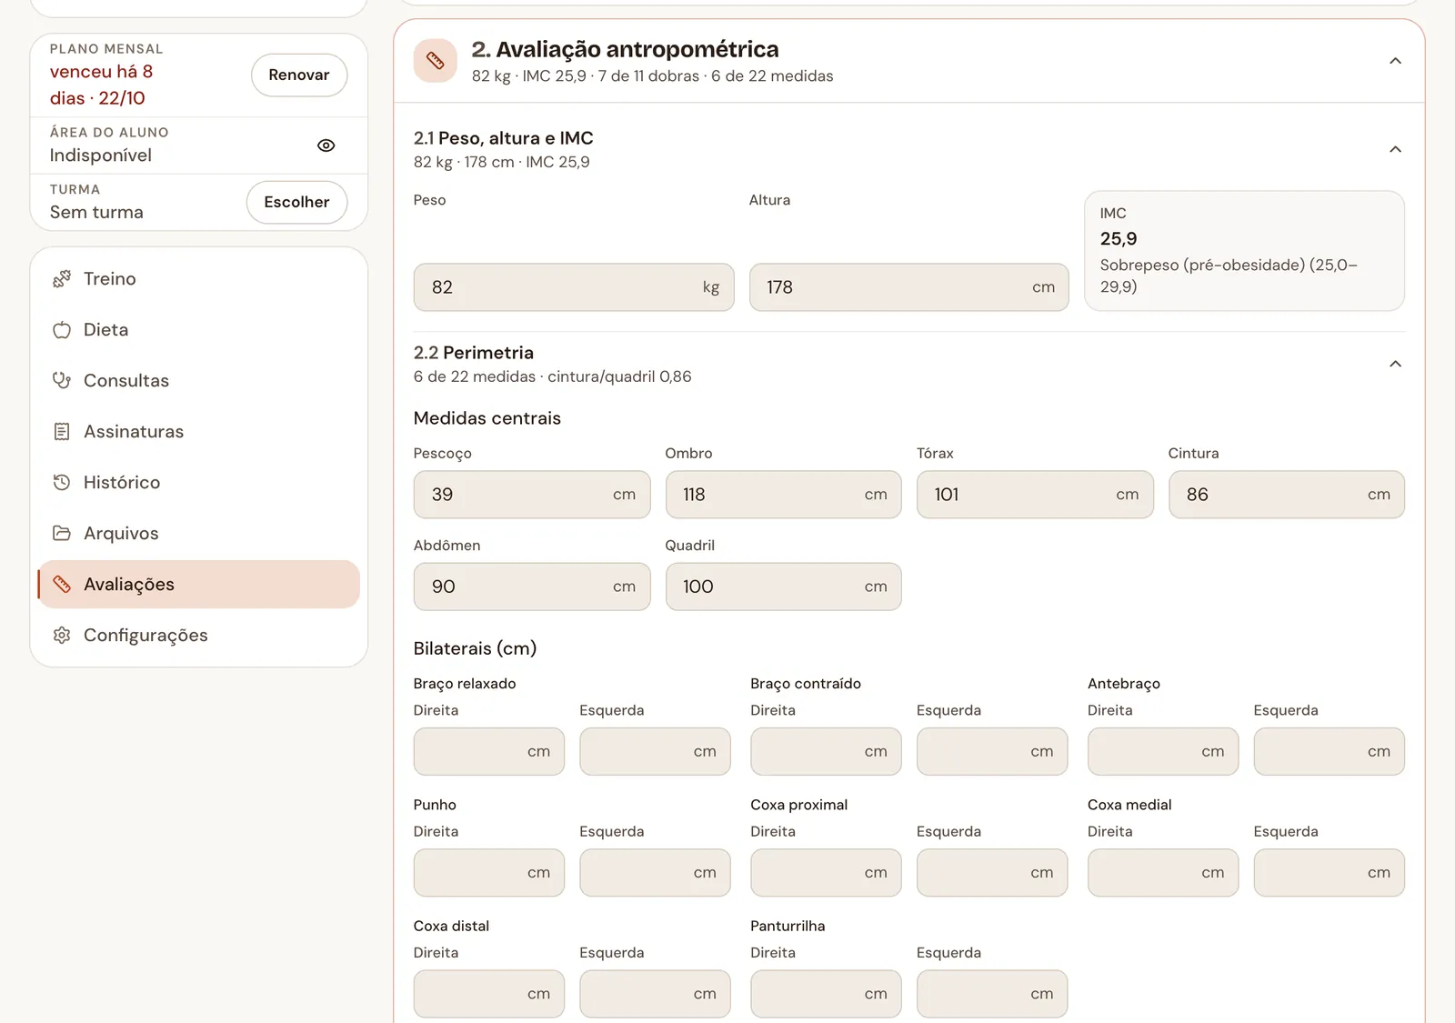The height and width of the screenshot is (1023, 1455).
Task: Click the 'Indisponível' status text
Action: pos(101,155)
